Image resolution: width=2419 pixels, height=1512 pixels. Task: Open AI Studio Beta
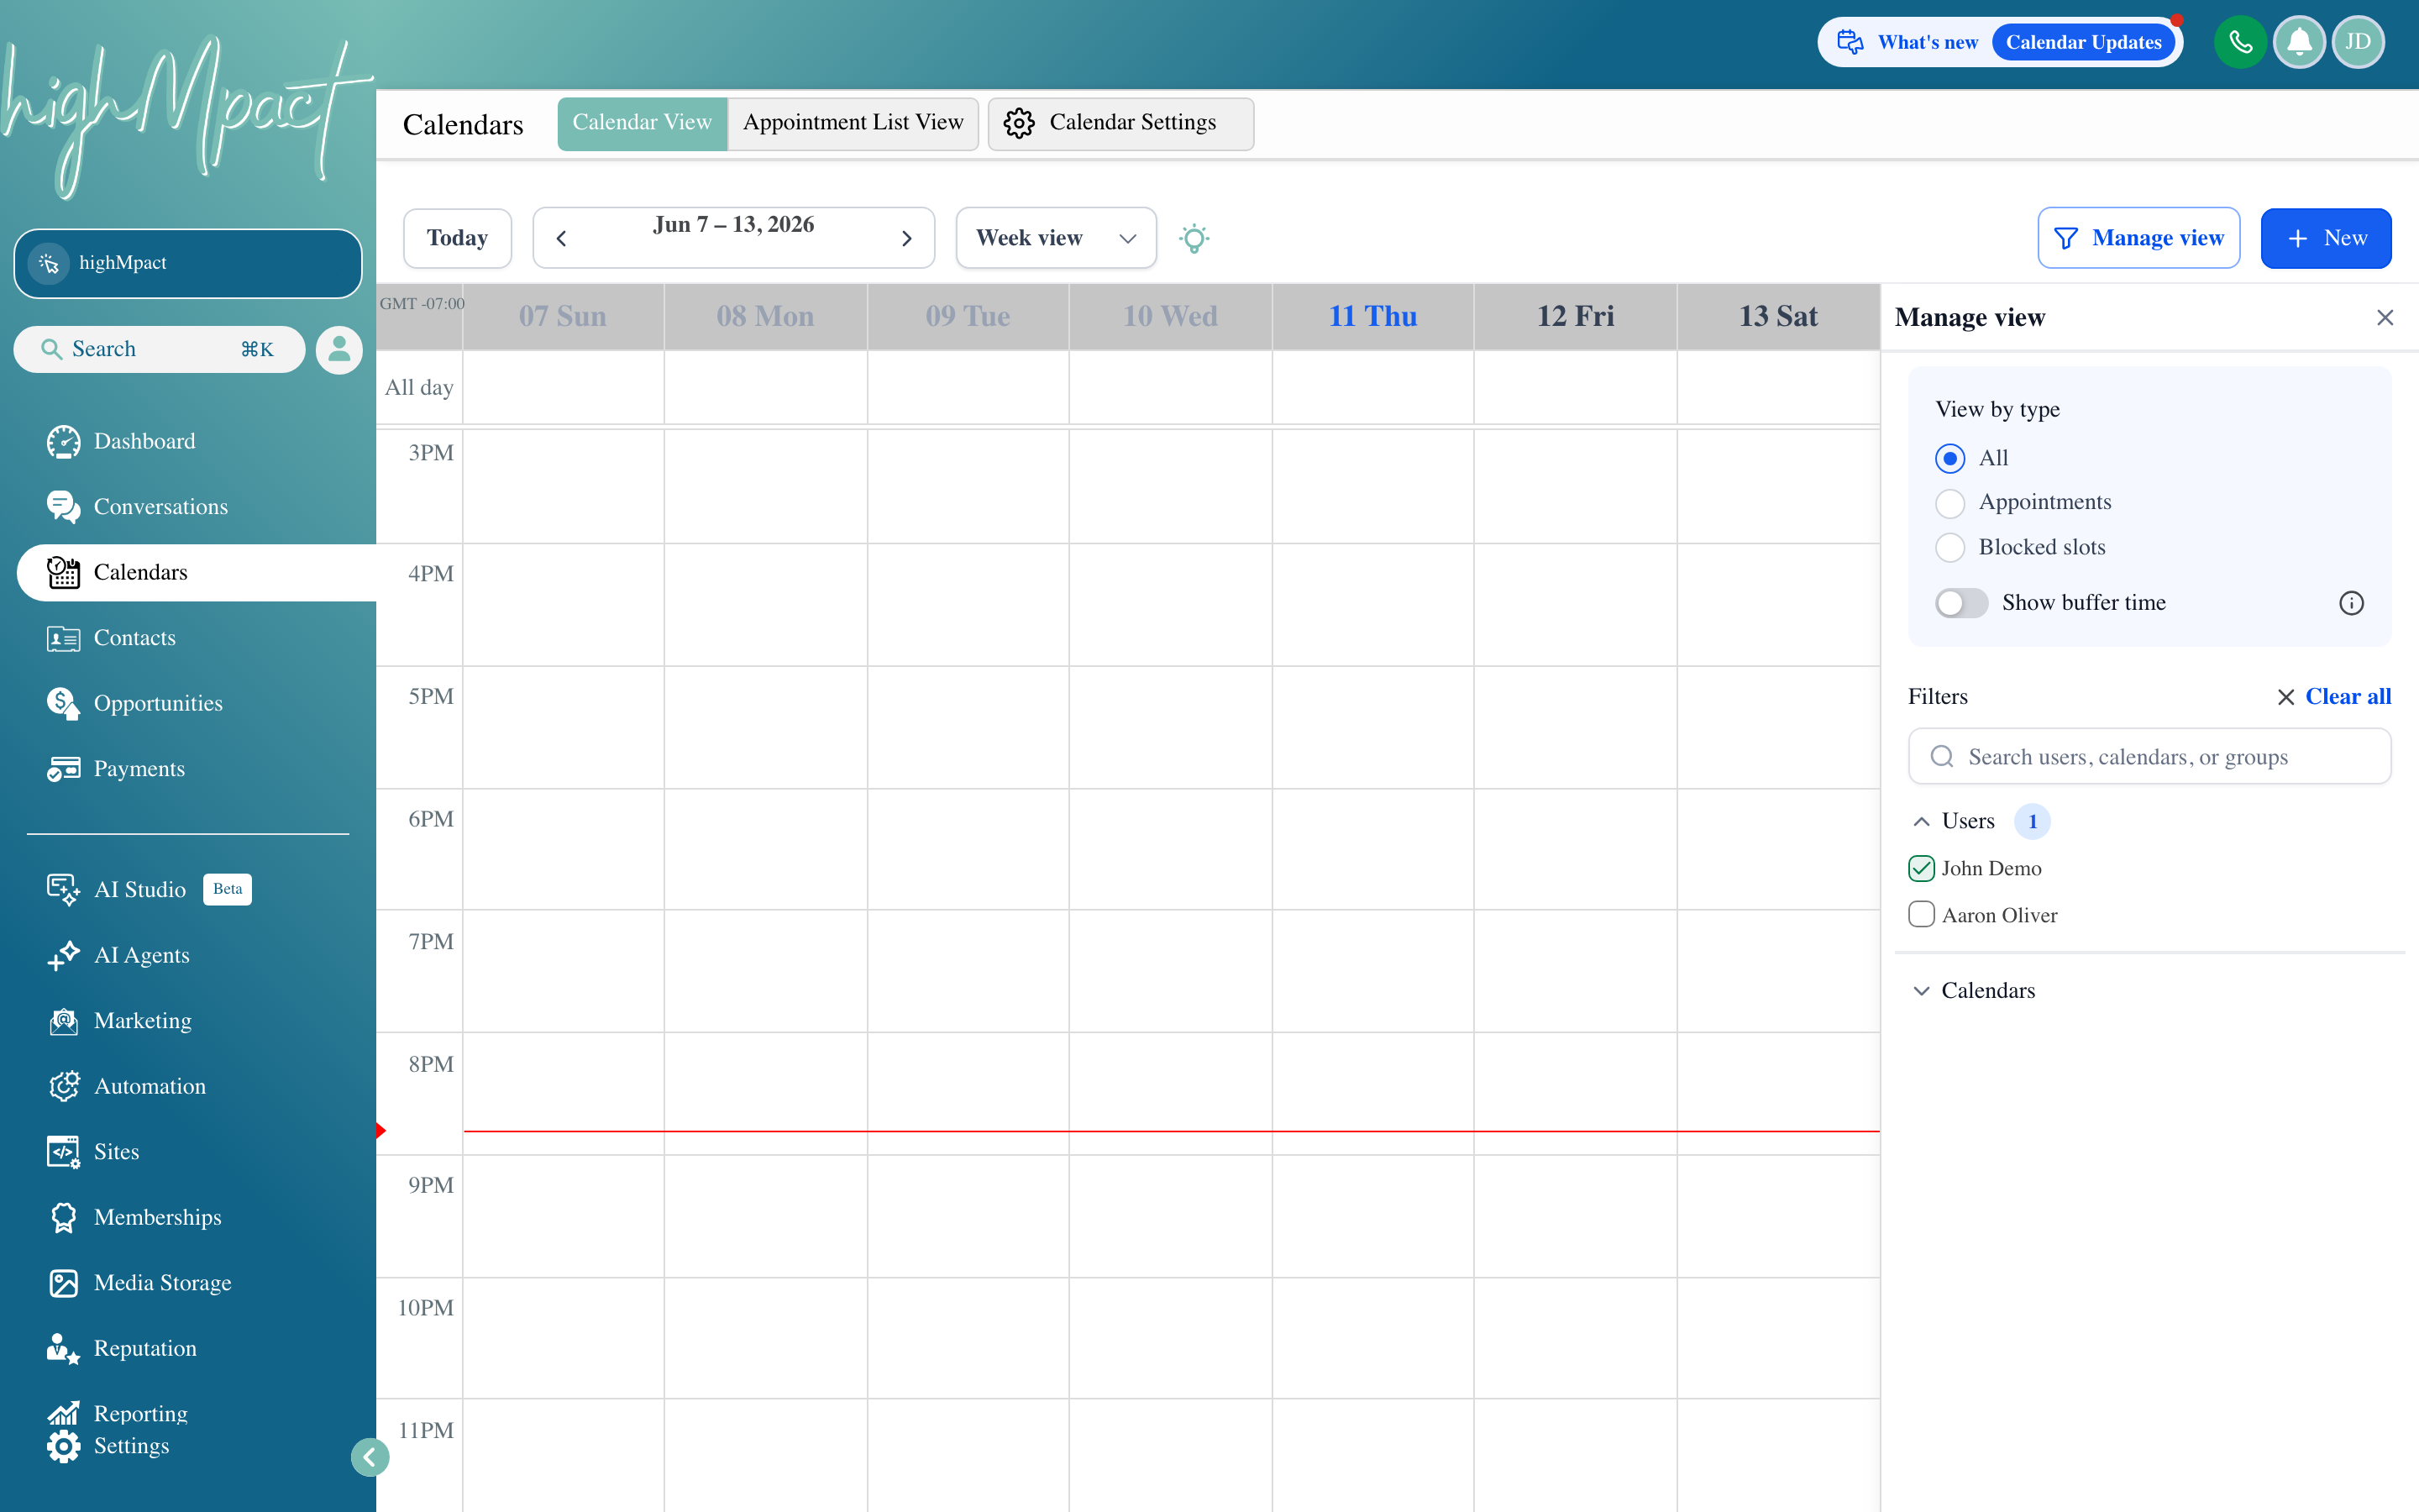[x=150, y=889]
